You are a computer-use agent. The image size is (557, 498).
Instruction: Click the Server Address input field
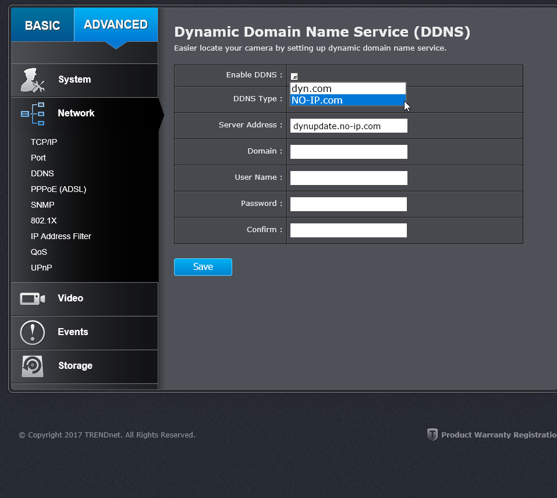click(x=349, y=126)
